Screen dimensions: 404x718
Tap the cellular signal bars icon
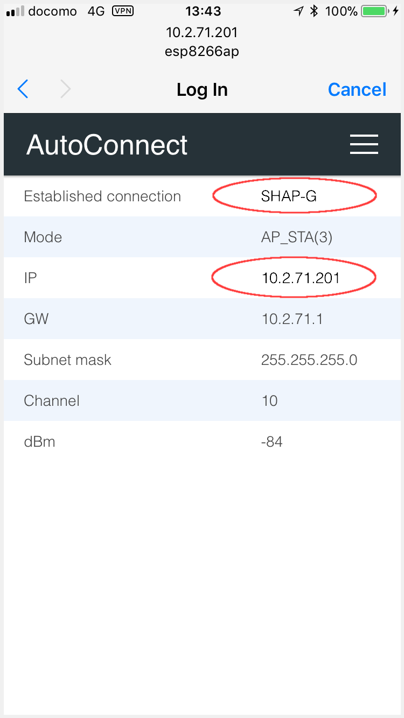pos(15,11)
